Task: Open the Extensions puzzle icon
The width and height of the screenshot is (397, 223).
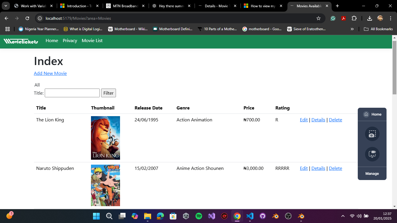Action: pyautogui.click(x=354, y=18)
